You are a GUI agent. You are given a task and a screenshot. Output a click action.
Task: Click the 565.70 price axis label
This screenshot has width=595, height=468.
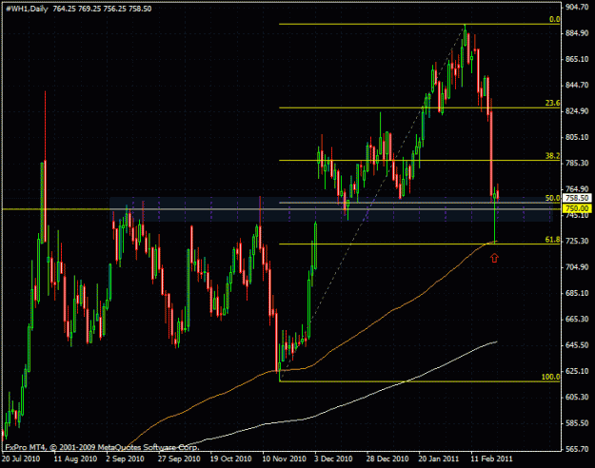577,449
